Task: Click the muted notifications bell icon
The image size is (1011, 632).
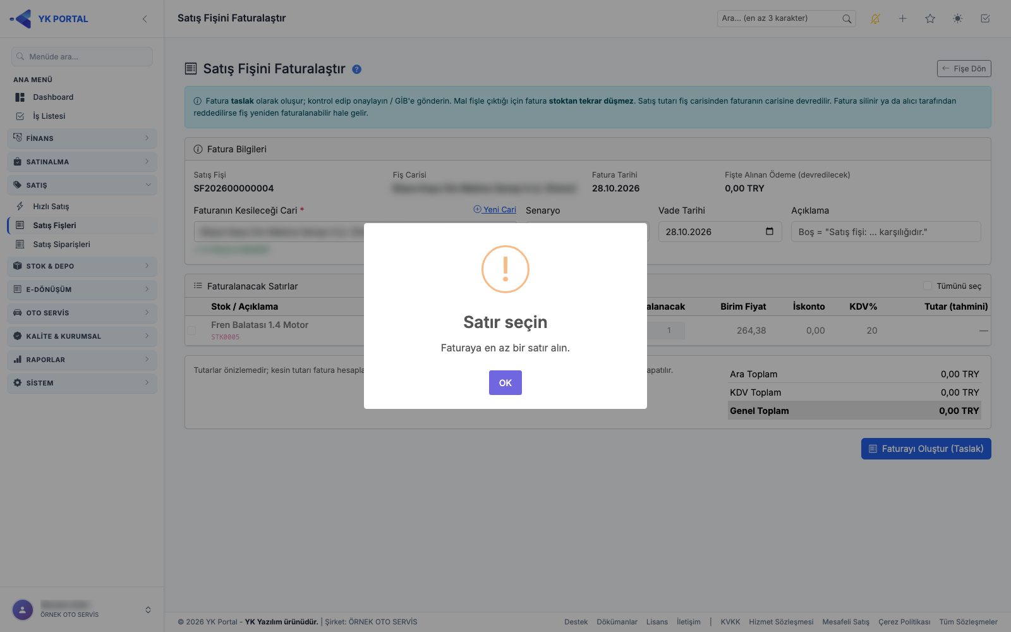Action: pos(875,19)
